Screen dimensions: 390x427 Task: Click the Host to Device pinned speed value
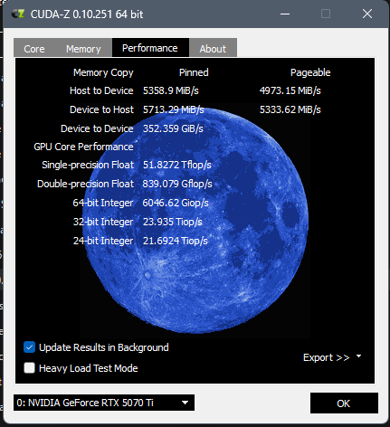[171, 90]
